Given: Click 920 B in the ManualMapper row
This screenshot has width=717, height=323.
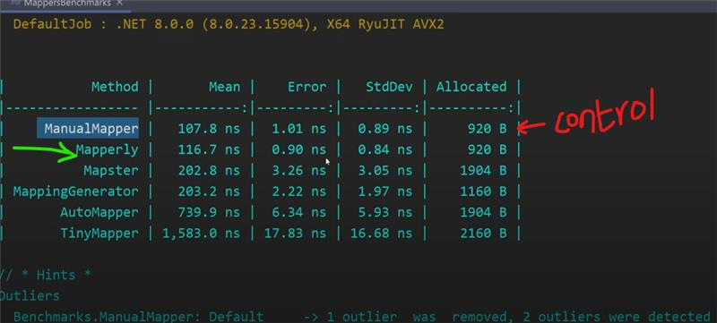Looking at the screenshot, I should [x=487, y=129].
